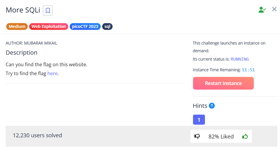Click the Description heading

[21, 53]
